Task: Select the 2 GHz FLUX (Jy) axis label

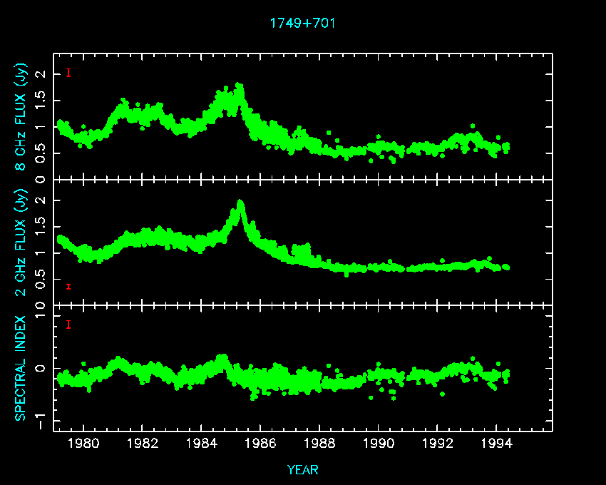Action: tap(21, 242)
